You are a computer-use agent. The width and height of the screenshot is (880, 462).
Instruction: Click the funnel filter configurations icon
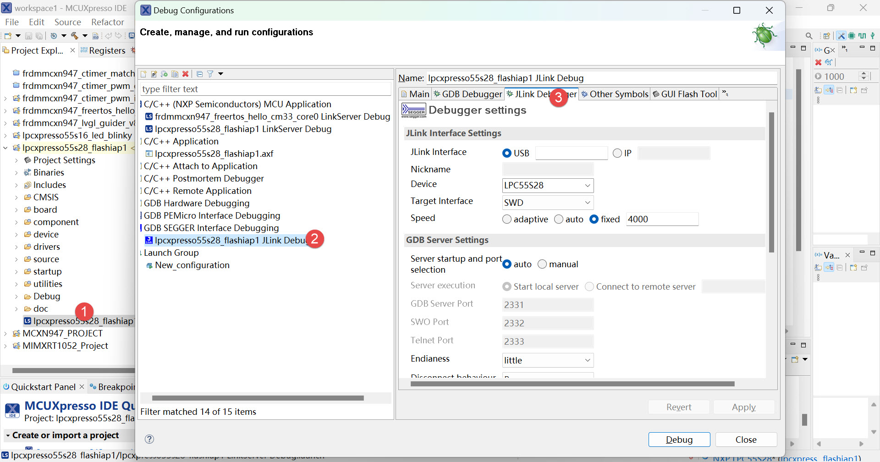[210, 74]
